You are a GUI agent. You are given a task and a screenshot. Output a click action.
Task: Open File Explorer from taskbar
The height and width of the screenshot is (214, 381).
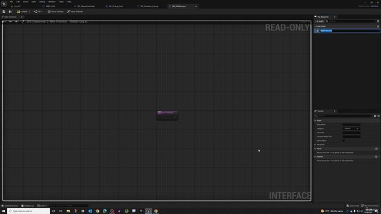[68, 211]
